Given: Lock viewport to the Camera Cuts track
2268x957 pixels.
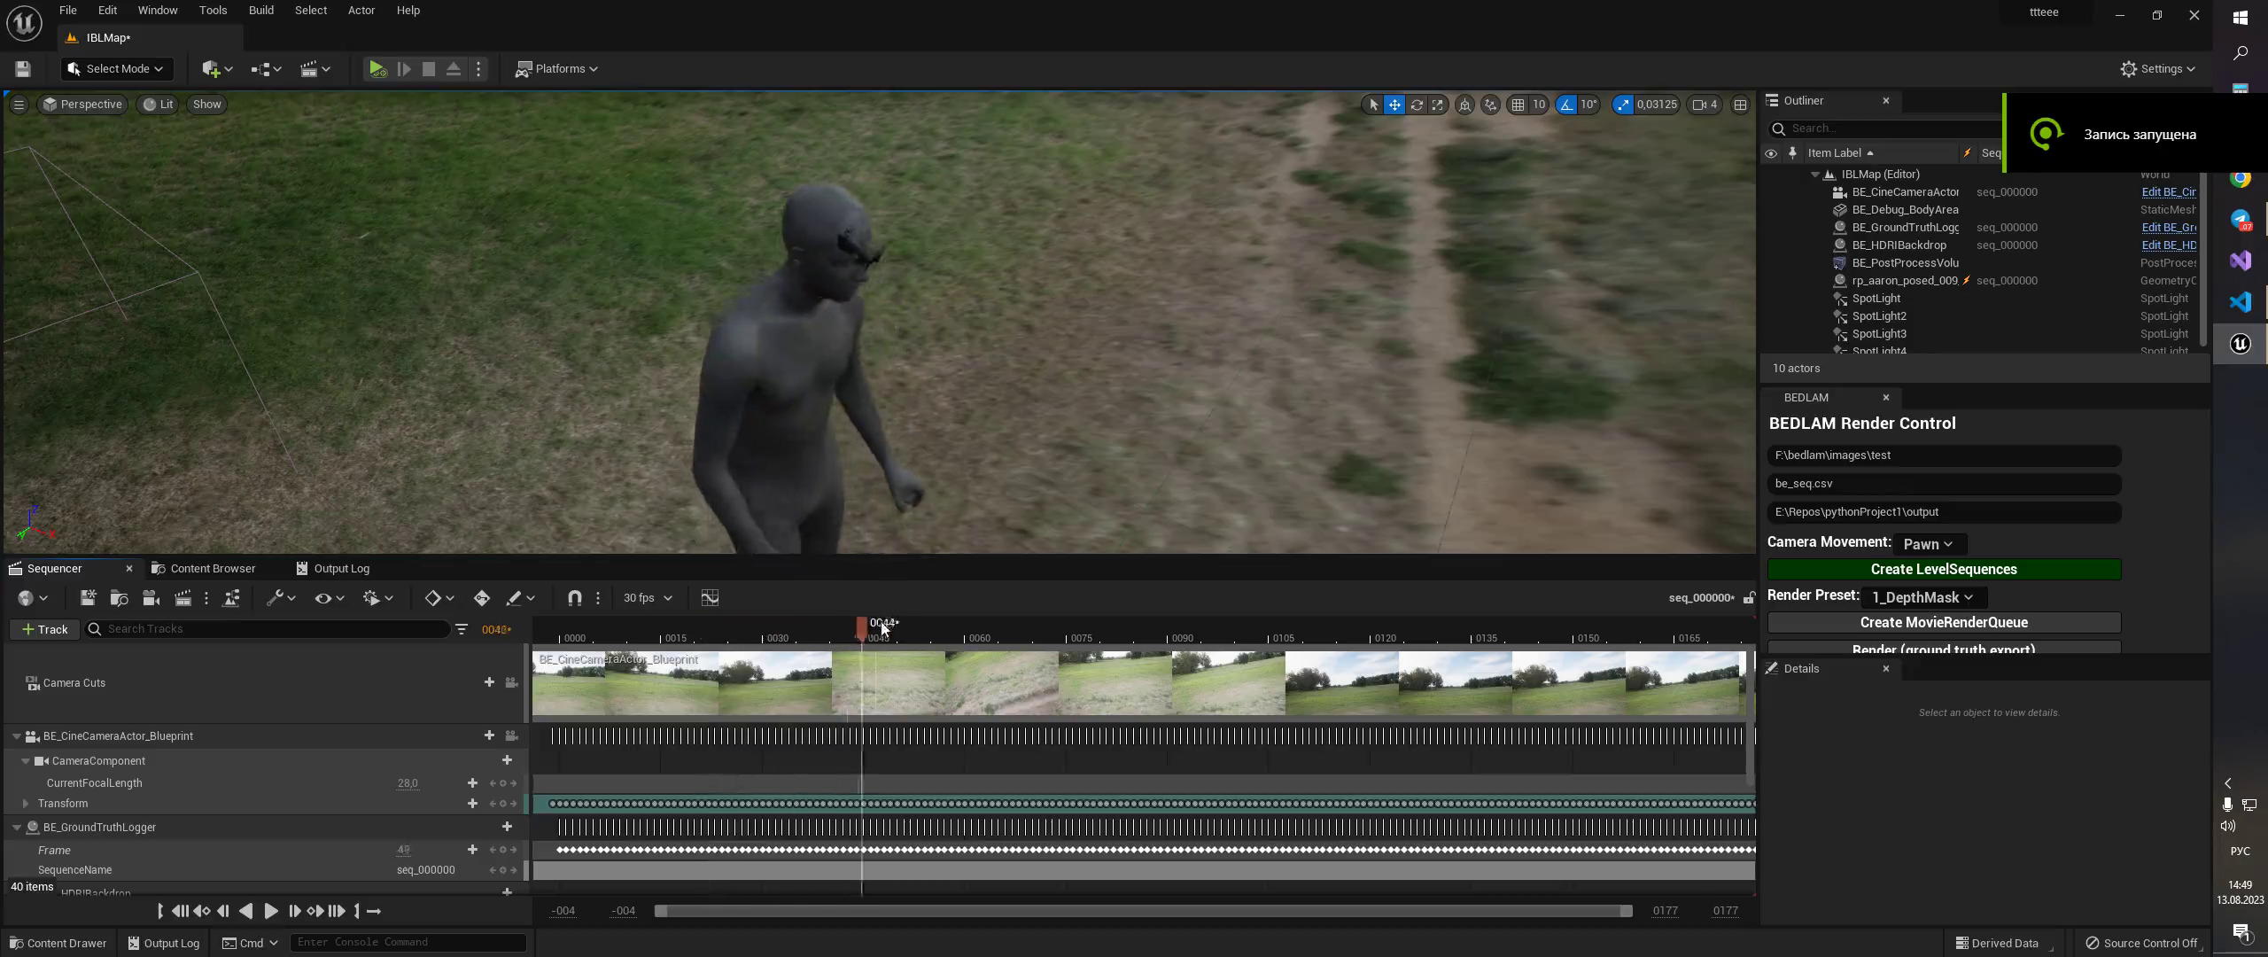Looking at the screenshot, I should pyautogui.click(x=511, y=682).
